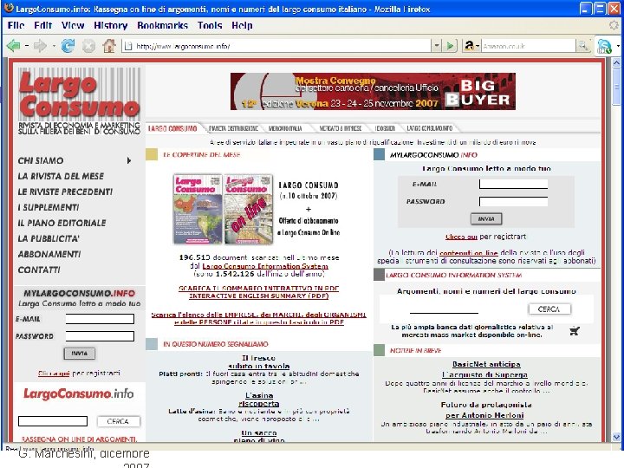This screenshot has width=624, height=468.
Task: Click the Largo Consumo On line cover thumbnail
Action: [x=249, y=209]
